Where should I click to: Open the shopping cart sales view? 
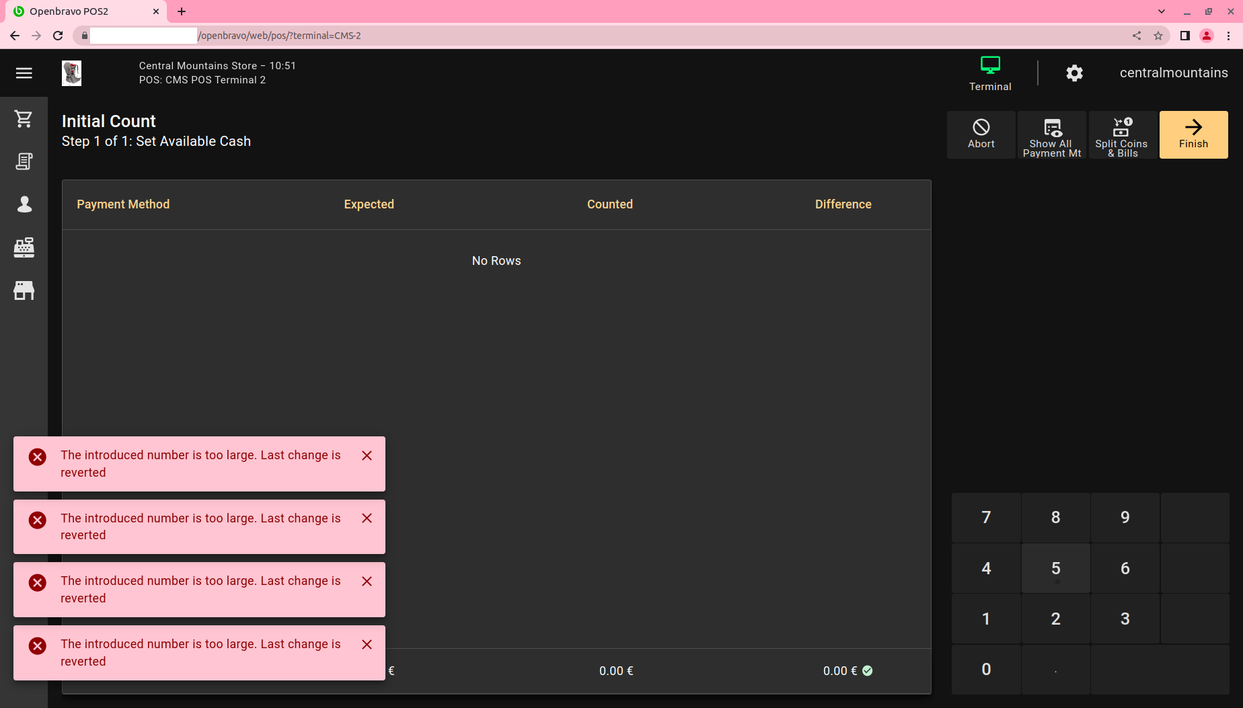pos(24,119)
